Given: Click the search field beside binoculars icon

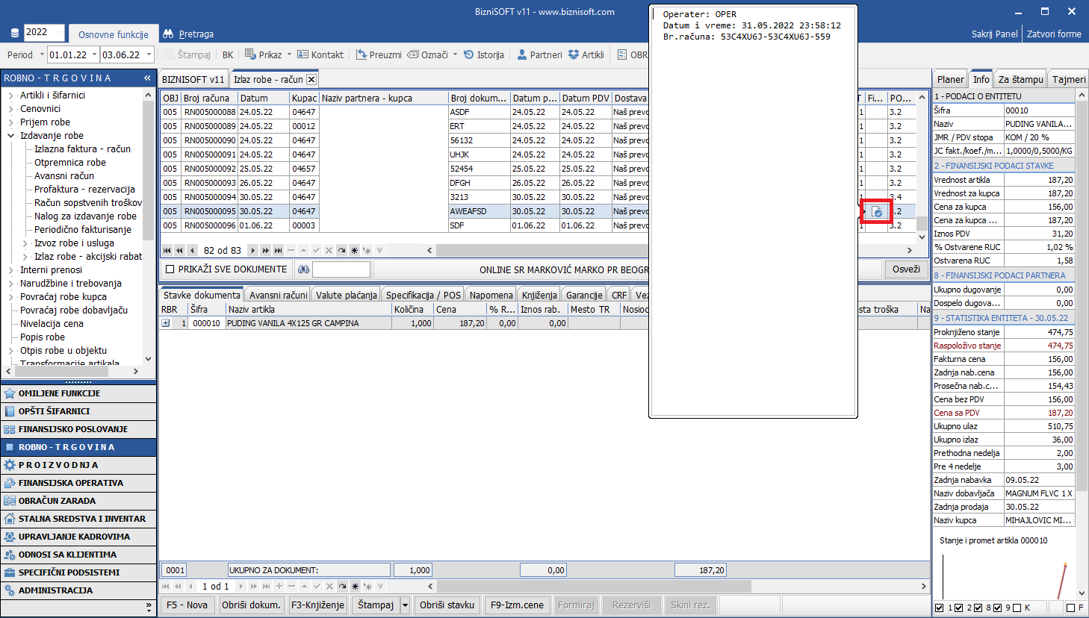Looking at the screenshot, I should [341, 269].
